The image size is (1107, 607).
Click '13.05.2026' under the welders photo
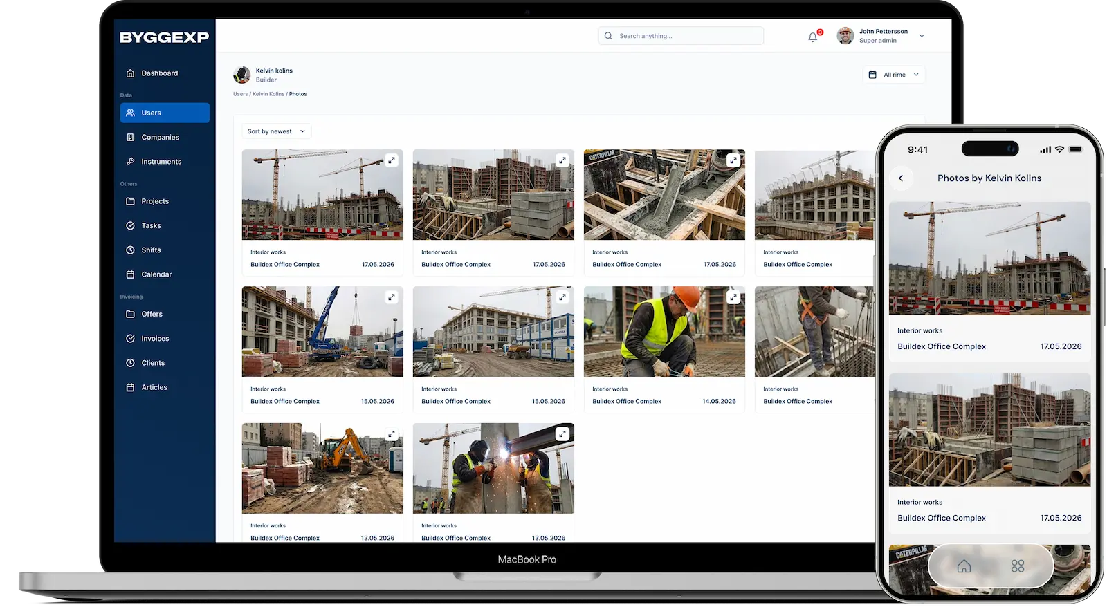(x=548, y=538)
